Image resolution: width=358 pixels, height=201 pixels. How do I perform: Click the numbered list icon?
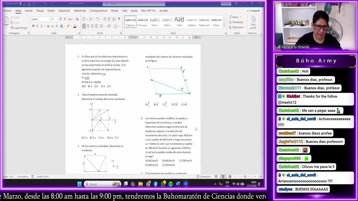click(90, 19)
